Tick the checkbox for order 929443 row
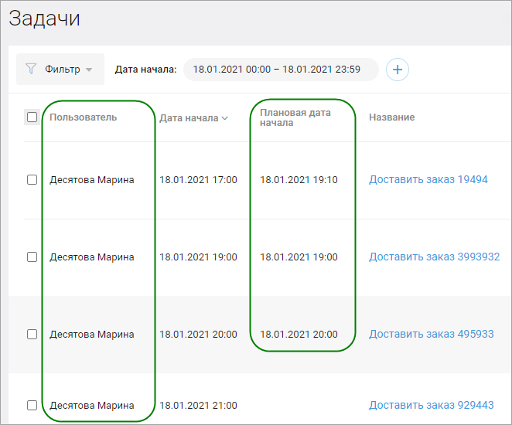512x425 pixels. (x=32, y=405)
